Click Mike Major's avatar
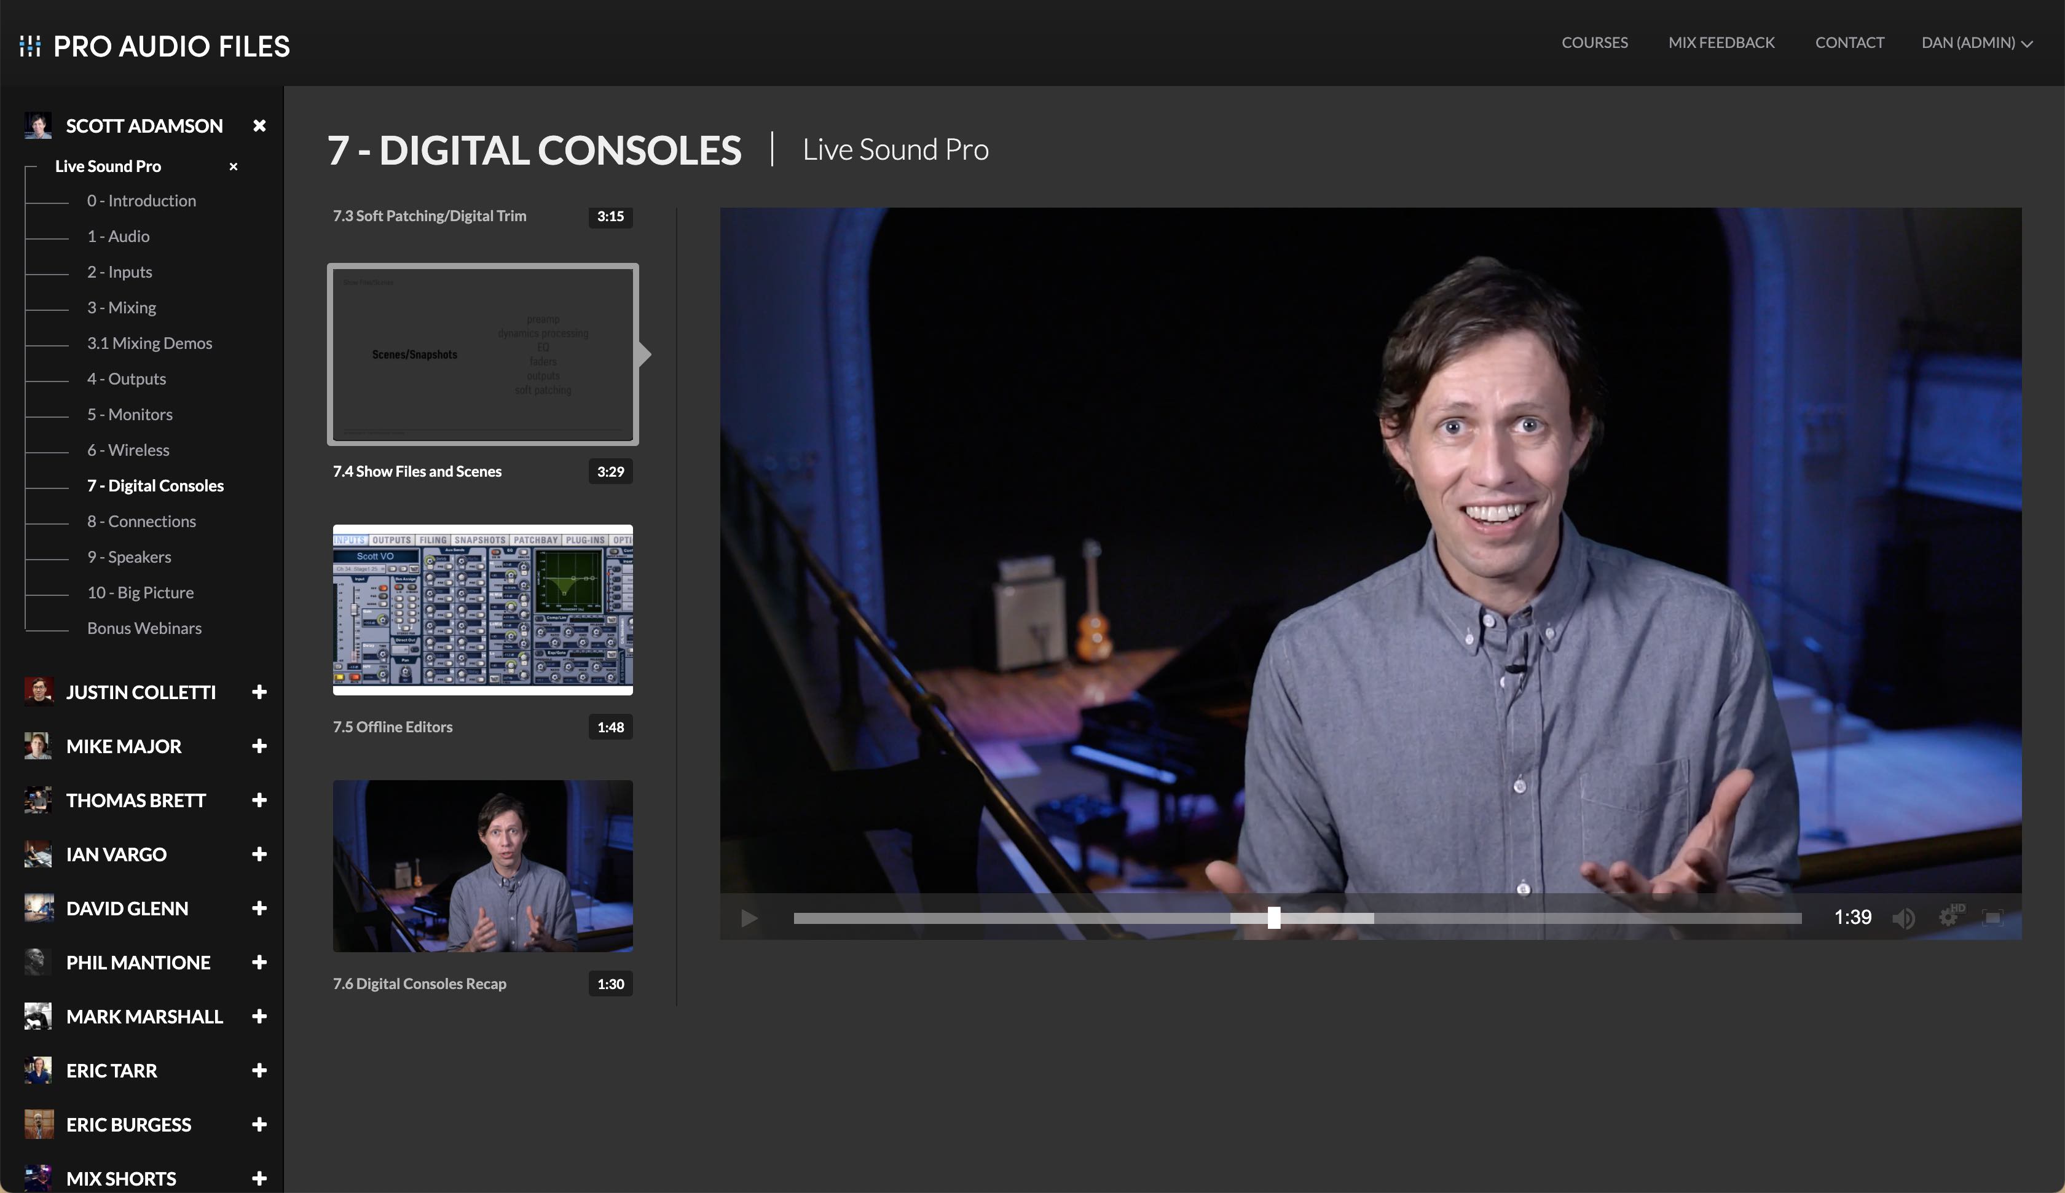Viewport: 2065px width, 1193px height. click(x=37, y=746)
